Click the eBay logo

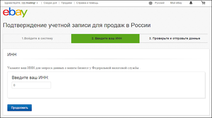click(15, 13)
